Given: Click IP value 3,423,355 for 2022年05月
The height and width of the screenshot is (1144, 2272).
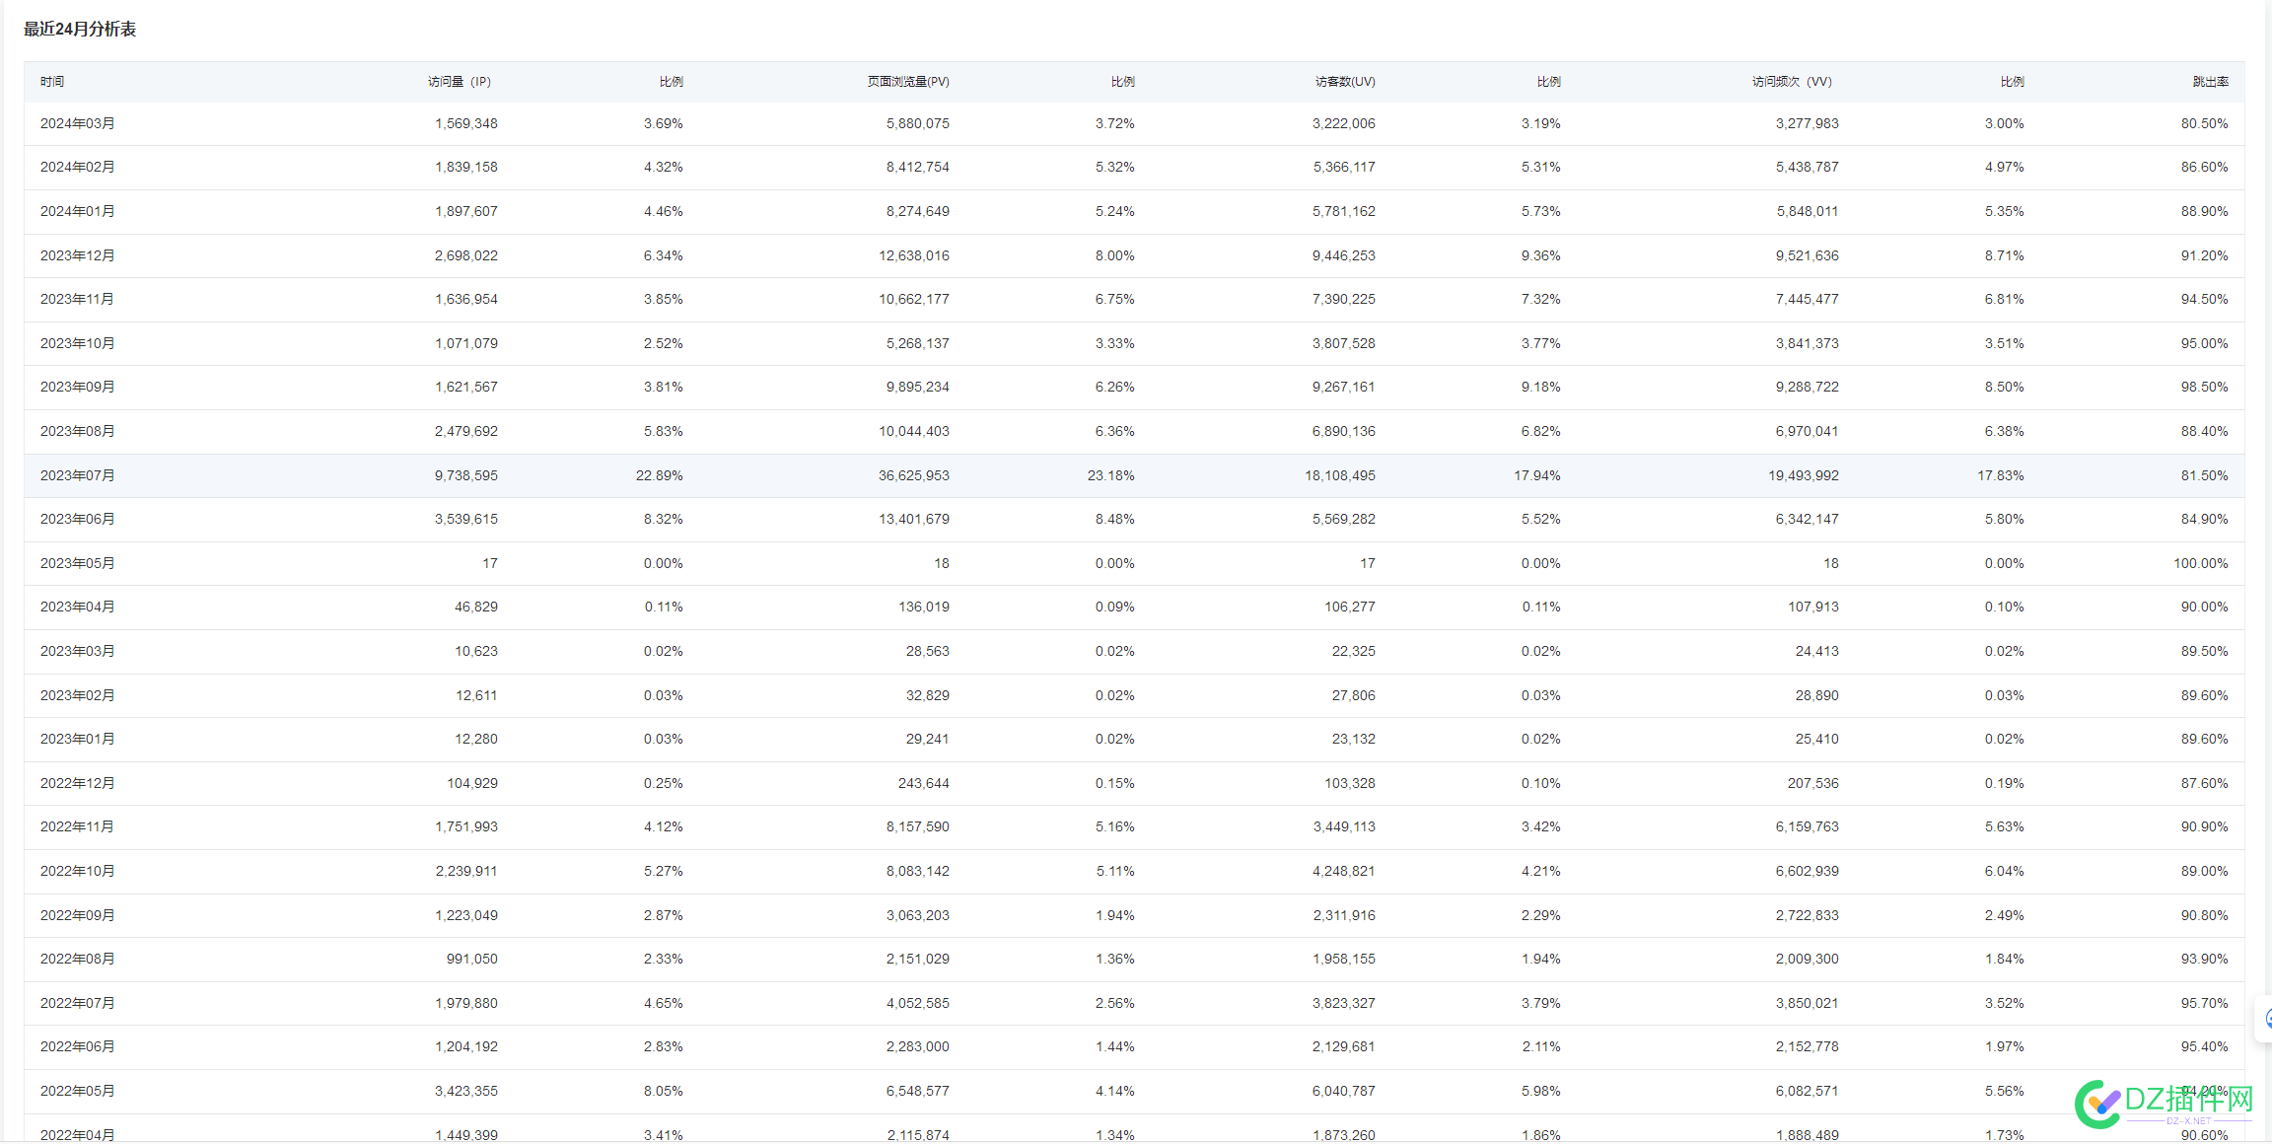Looking at the screenshot, I should (x=466, y=1091).
